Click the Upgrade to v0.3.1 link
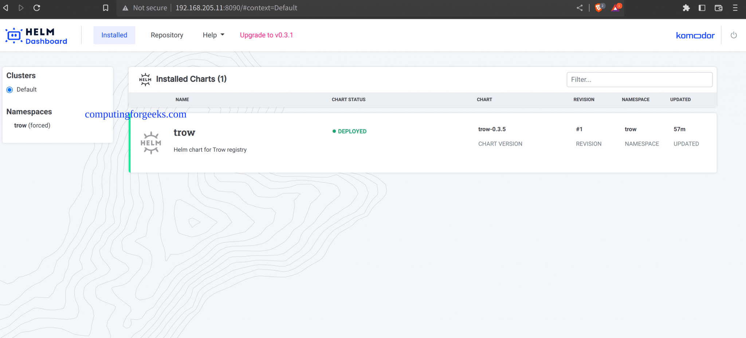746x338 pixels. click(x=267, y=35)
